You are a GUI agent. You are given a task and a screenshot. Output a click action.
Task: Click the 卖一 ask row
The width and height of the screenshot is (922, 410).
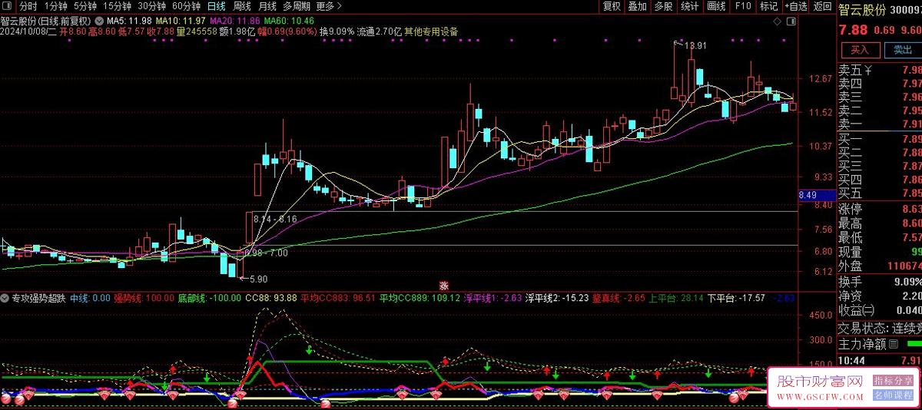tap(880, 124)
